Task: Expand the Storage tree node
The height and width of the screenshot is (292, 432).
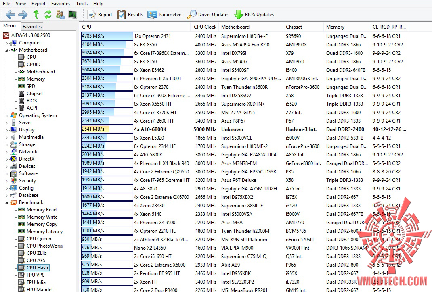Action: pyautogui.click(x=6, y=144)
